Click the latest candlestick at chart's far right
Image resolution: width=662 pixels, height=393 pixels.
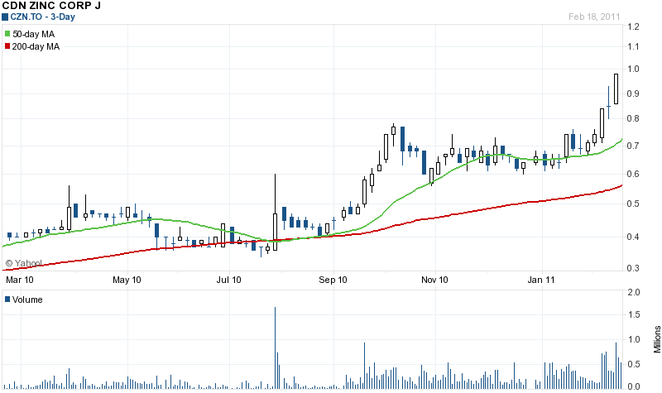coord(616,89)
